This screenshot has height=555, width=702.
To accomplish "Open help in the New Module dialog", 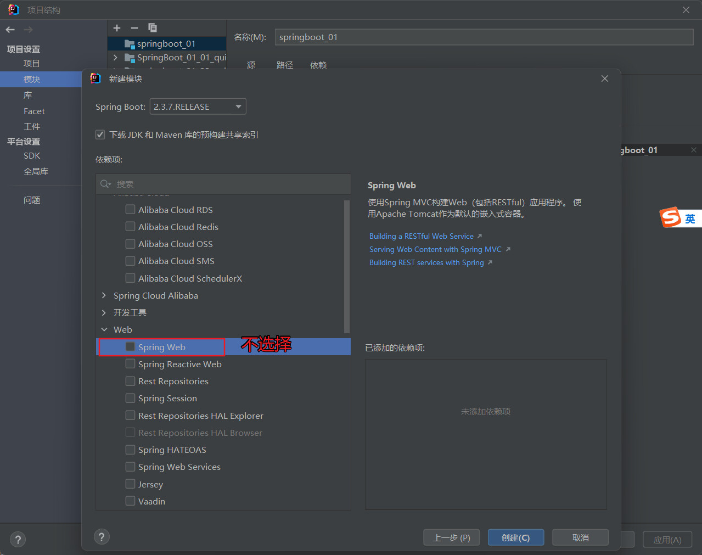I will [x=102, y=537].
